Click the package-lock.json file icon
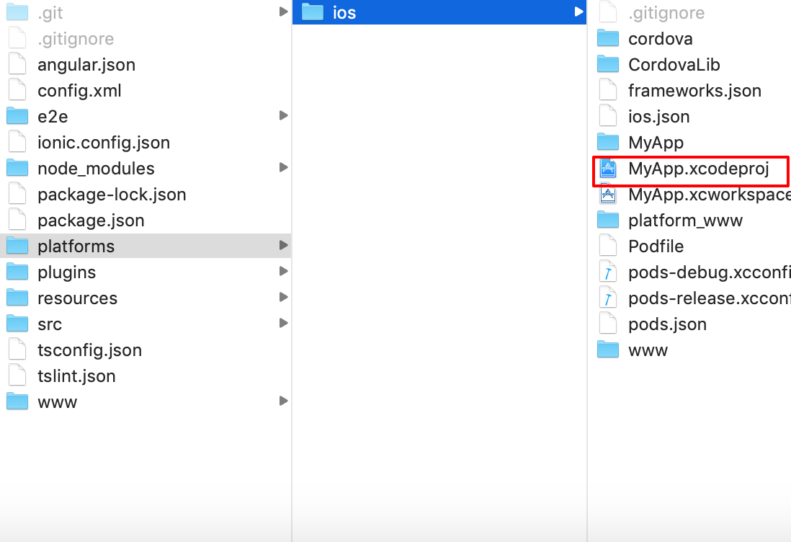 click(x=17, y=195)
